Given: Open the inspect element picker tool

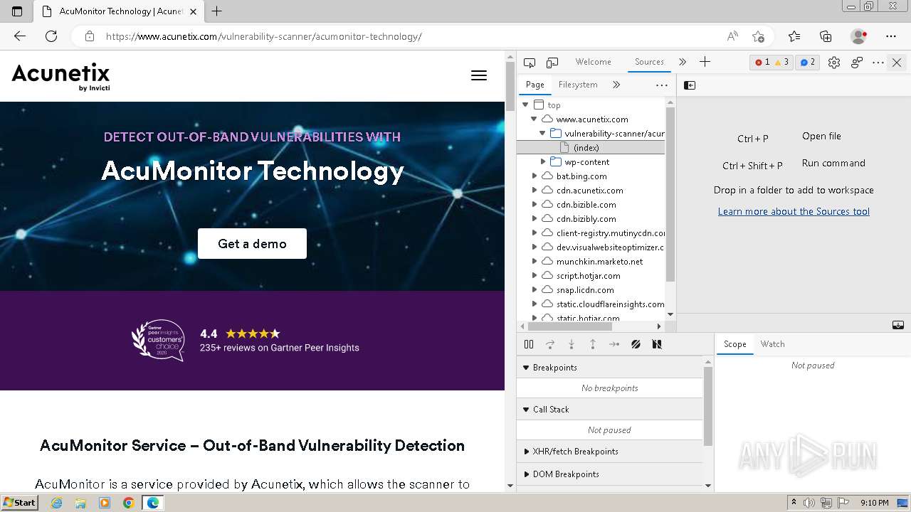Looking at the screenshot, I should pos(530,63).
